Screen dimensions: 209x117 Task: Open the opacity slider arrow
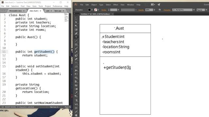click(x=154, y=10)
